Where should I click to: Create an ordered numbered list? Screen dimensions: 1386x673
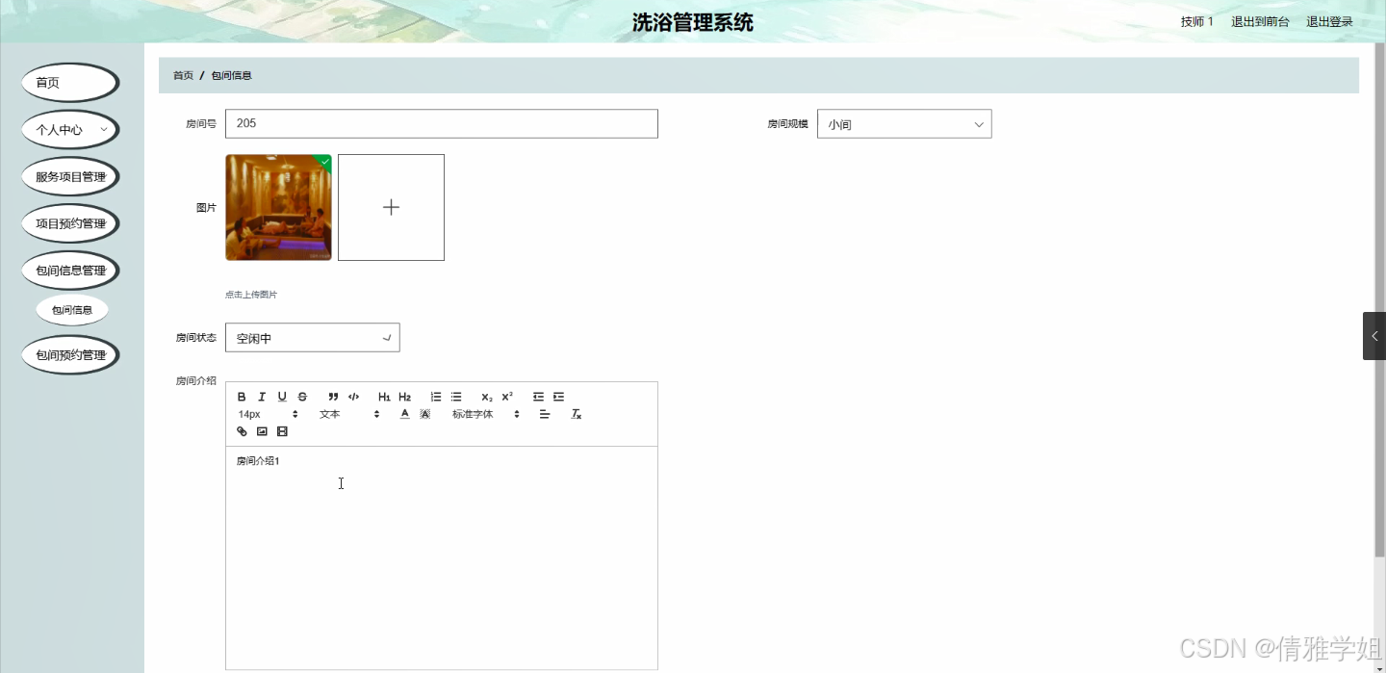click(x=436, y=397)
